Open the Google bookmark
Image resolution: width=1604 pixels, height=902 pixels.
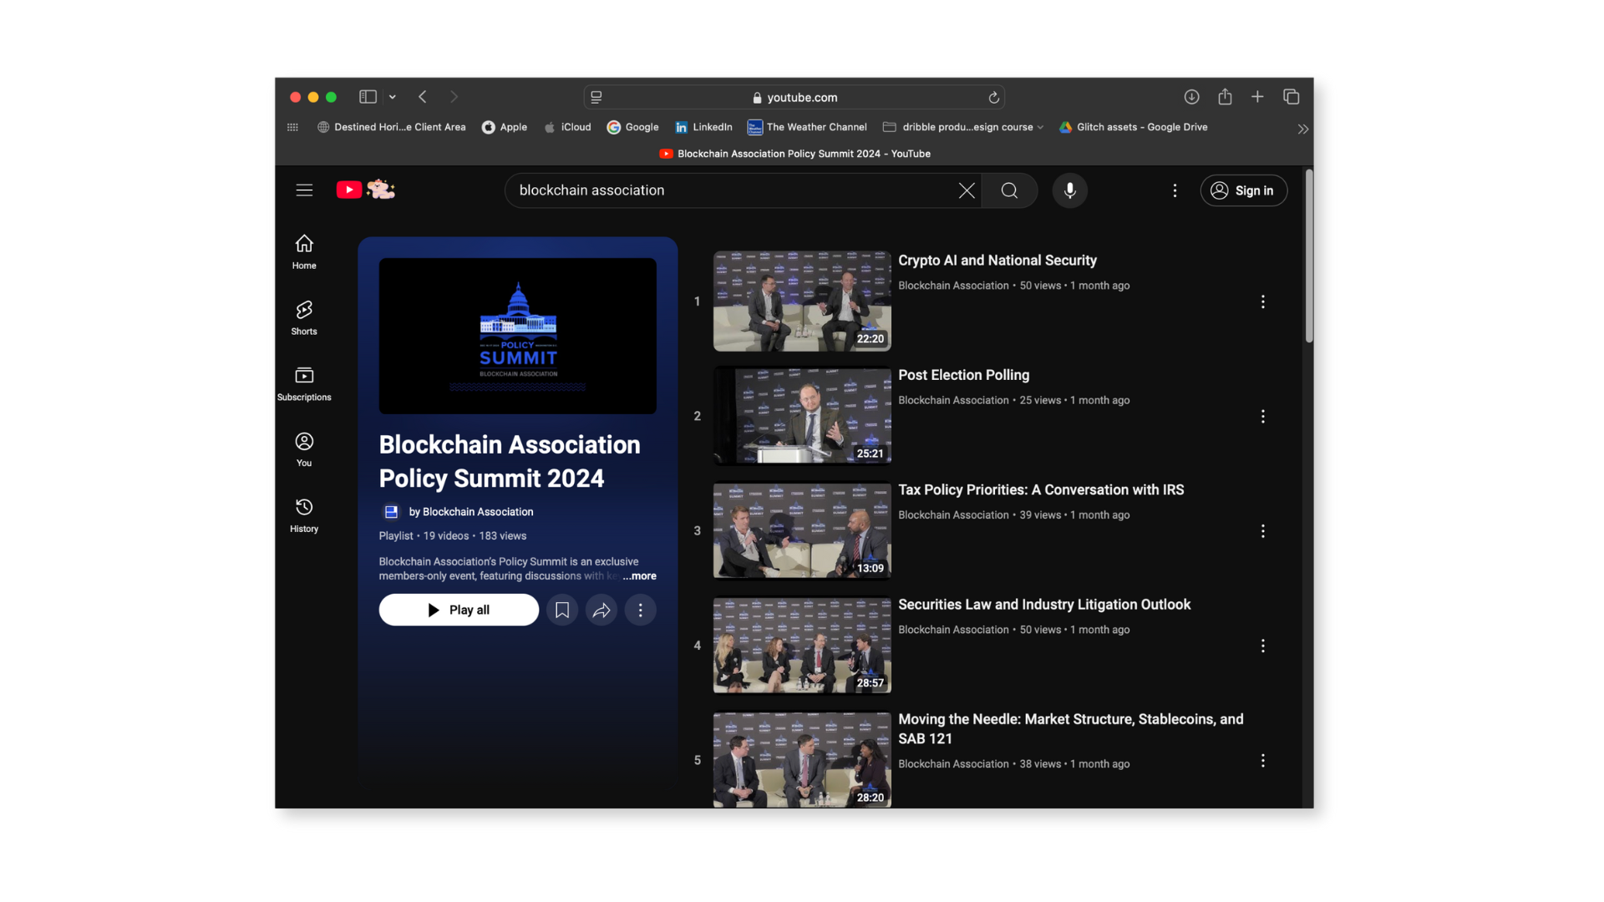(633, 127)
